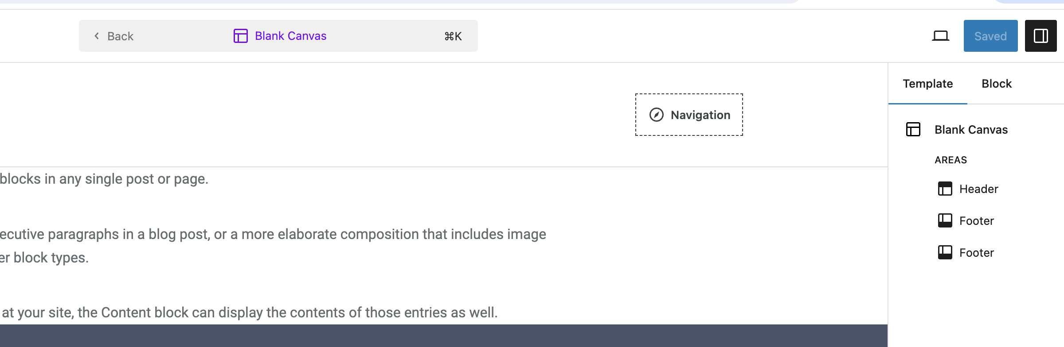Image resolution: width=1064 pixels, height=347 pixels.
Task: Click the Saved button
Action: [x=990, y=36]
